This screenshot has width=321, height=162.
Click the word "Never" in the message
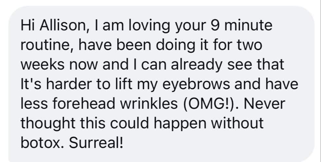[264, 104]
